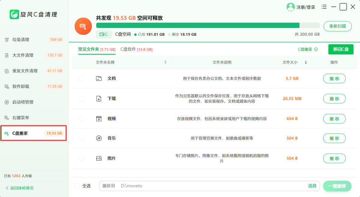Click the 音乐 music note icon
Viewport: 360px width, 197px height.
[x=99, y=138]
